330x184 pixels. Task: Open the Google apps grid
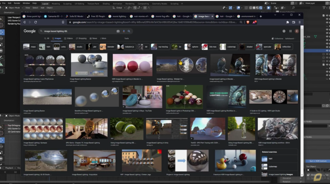click(x=290, y=31)
